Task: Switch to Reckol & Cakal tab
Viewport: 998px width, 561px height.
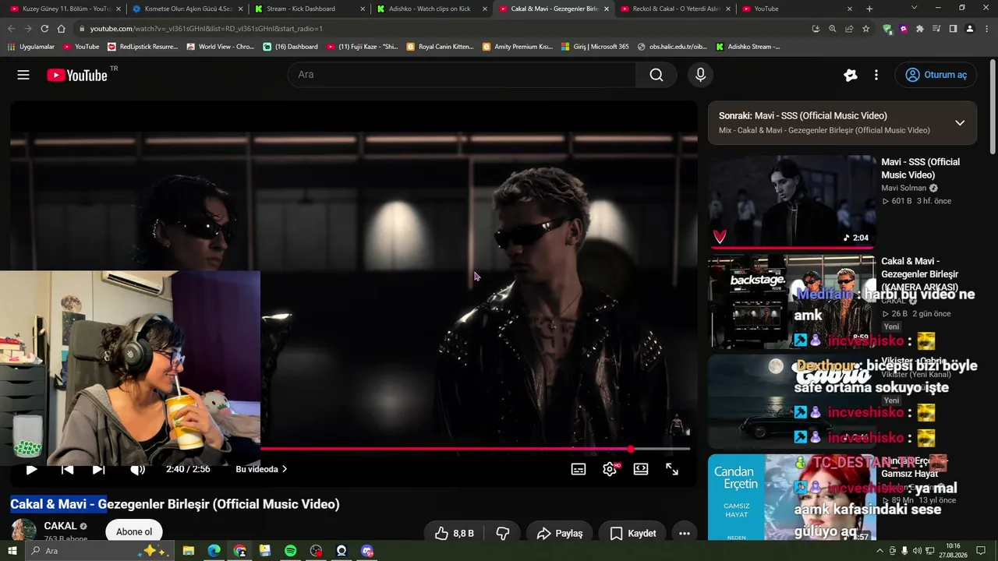Action: pyautogui.click(x=675, y=9)
